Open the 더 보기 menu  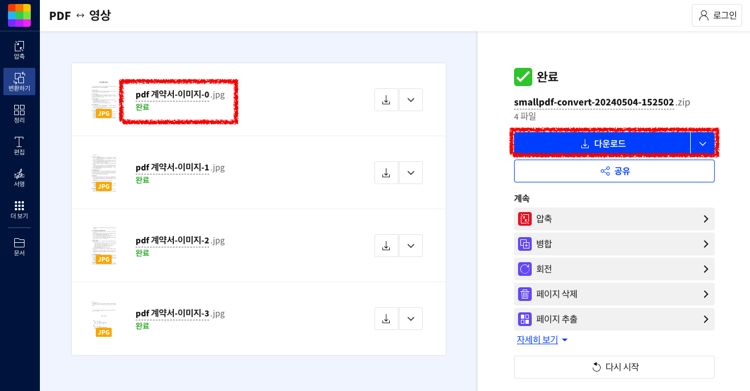(19, 210)
